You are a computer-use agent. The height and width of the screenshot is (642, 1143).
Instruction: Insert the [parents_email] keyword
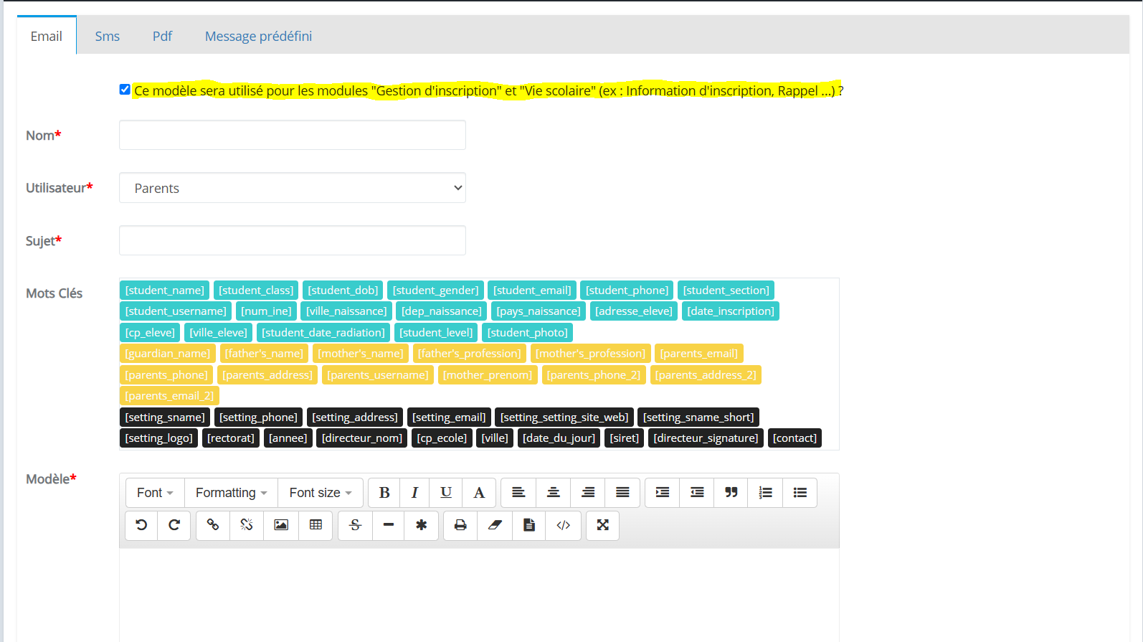699,354
